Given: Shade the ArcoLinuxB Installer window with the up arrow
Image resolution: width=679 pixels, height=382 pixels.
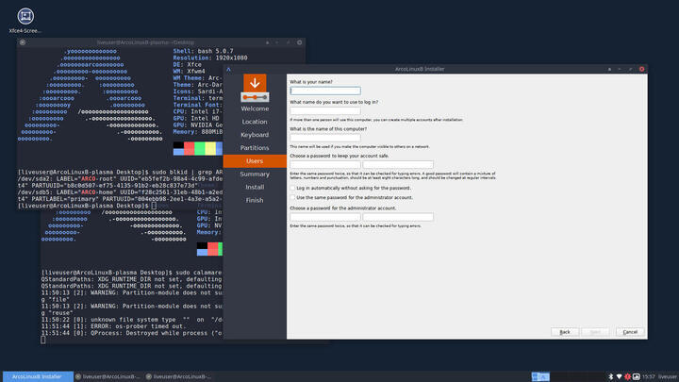Looking at the screenshot, I should pyautogui.click(x=610, y=69).
